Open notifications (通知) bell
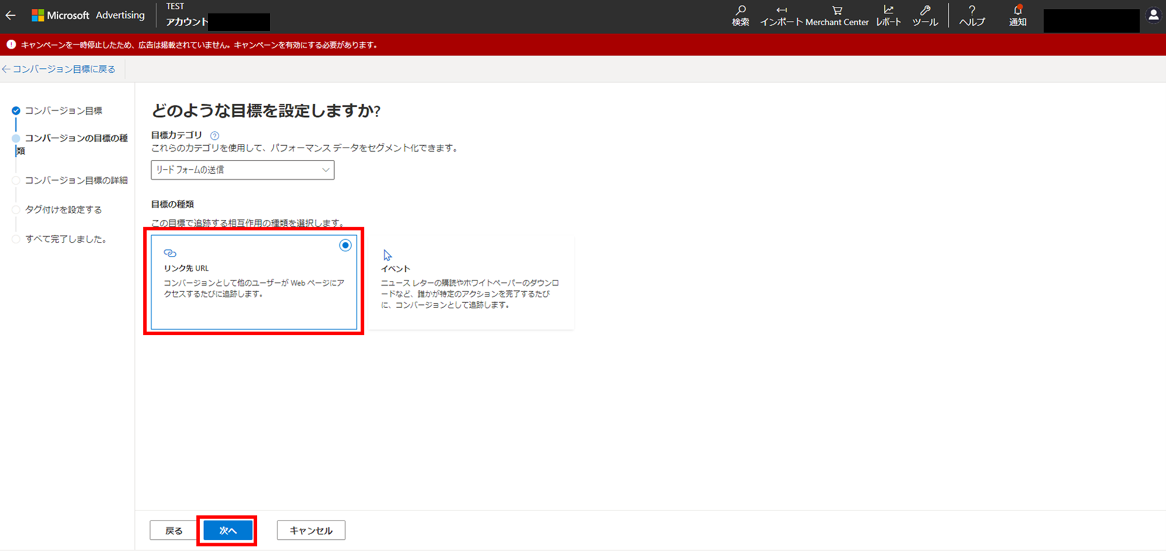Screen dimensions: 1166x551 click(x=1017, y=16)
